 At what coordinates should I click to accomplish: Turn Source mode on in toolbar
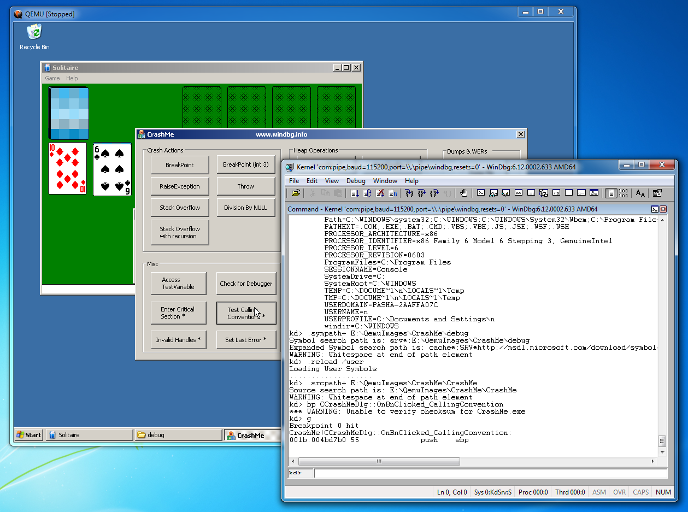tap(611, 193)
